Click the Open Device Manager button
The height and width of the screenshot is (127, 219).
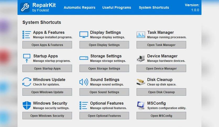(161, 68)
